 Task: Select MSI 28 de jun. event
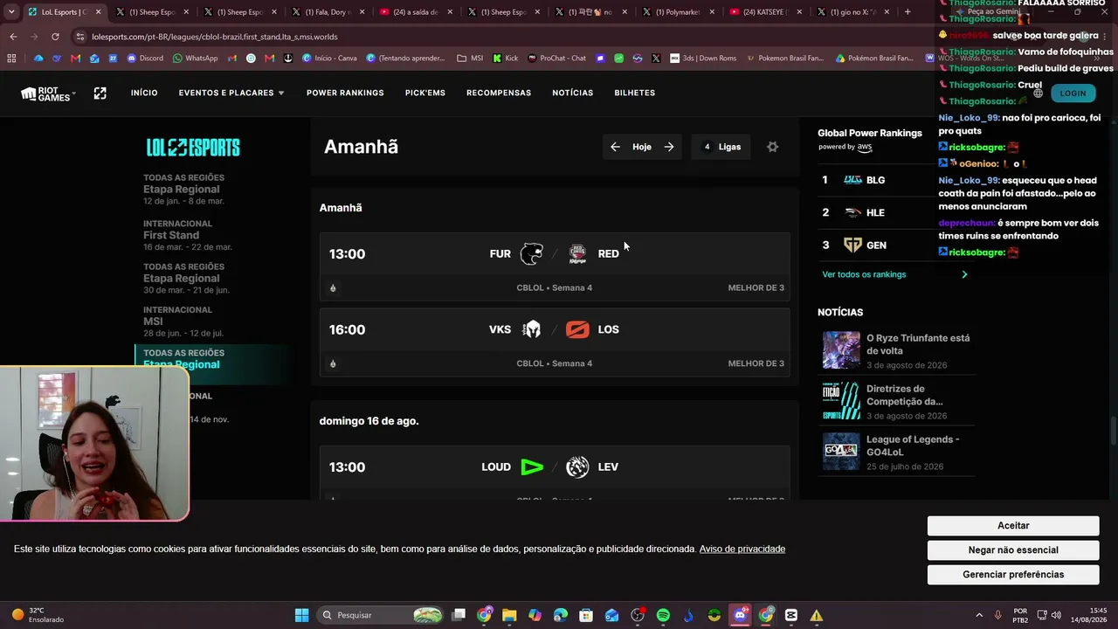pos(183,321)
